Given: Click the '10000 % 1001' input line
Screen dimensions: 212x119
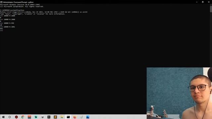Looking at the screenshot, I should [8, 27].
